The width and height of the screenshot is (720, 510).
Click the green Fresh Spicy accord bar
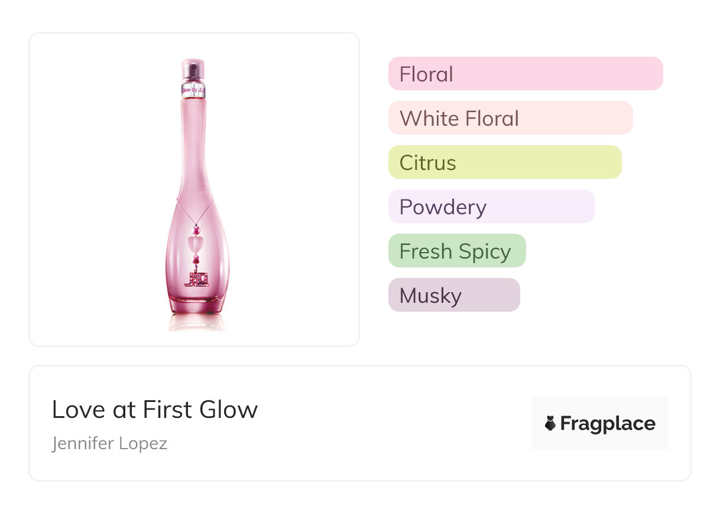coord(456,251)
